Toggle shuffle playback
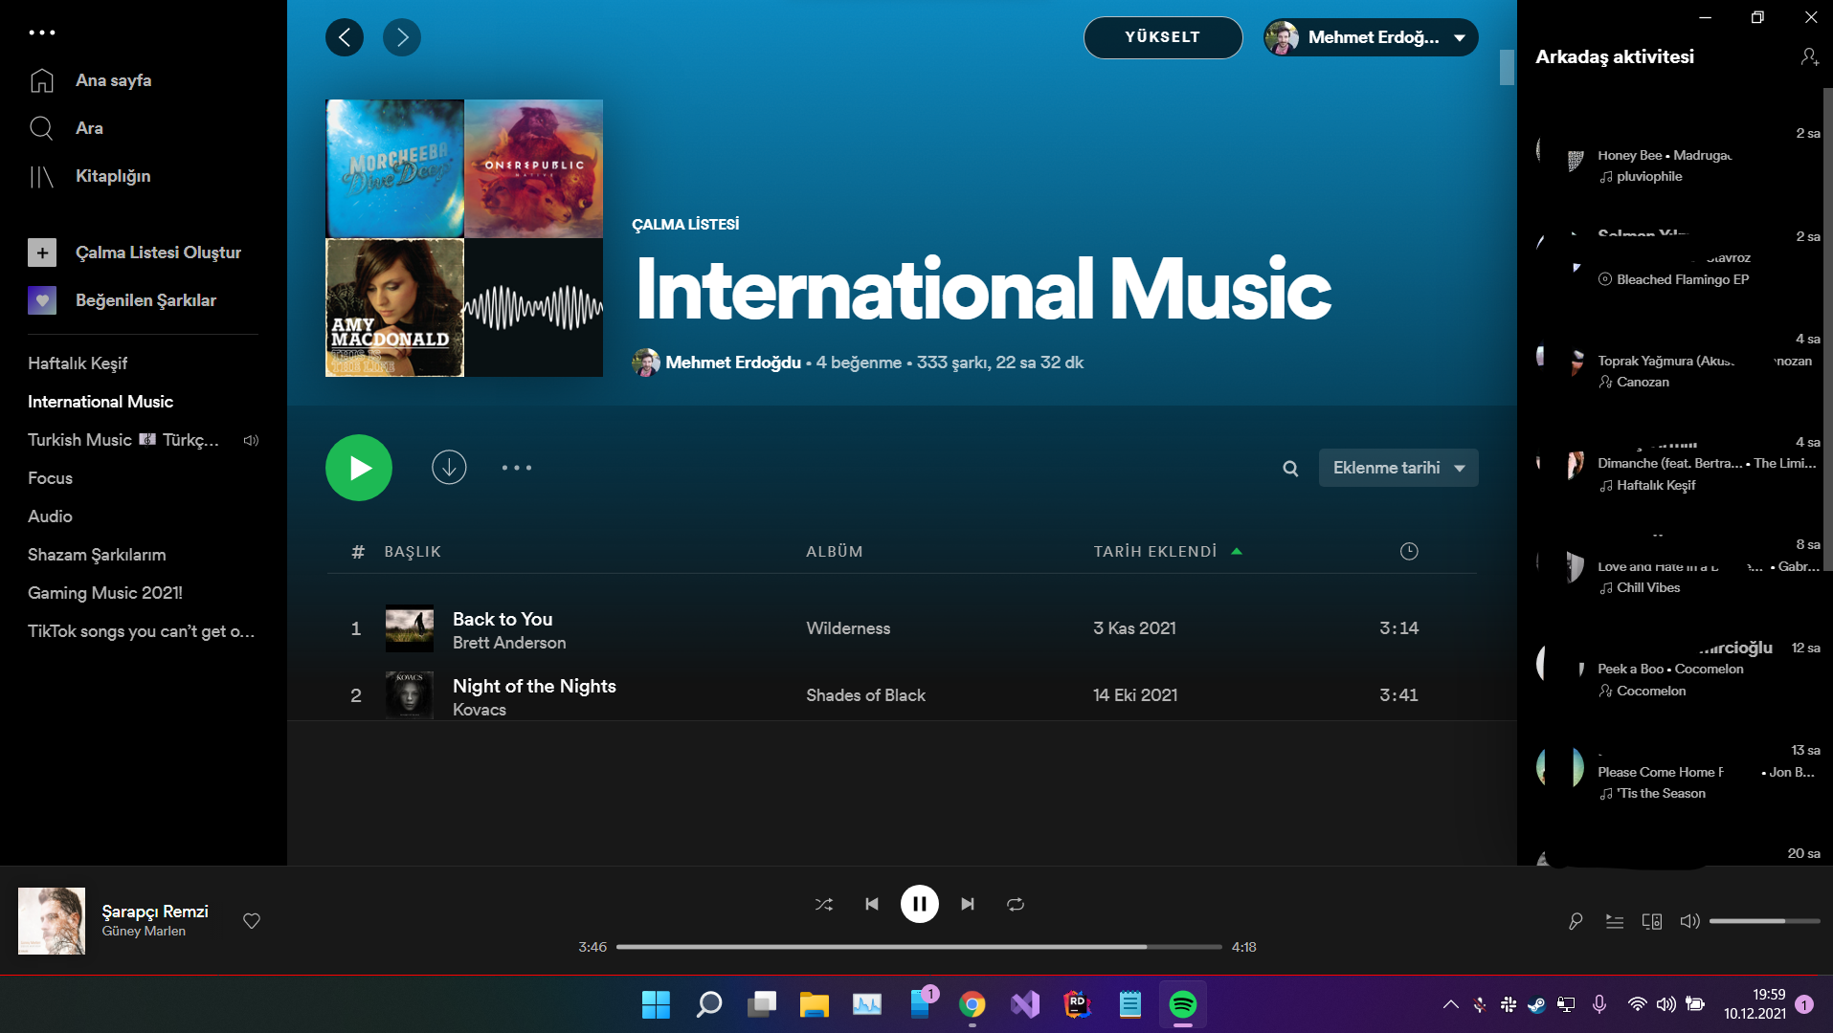 pos(823,904)
